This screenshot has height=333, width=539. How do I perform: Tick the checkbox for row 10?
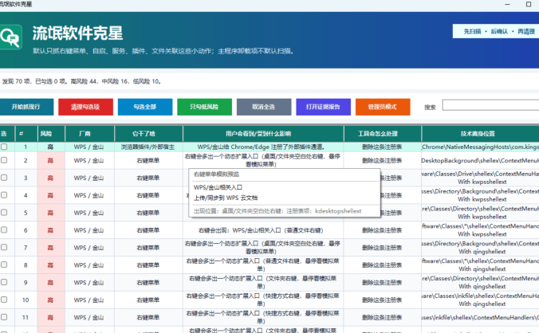4,300
